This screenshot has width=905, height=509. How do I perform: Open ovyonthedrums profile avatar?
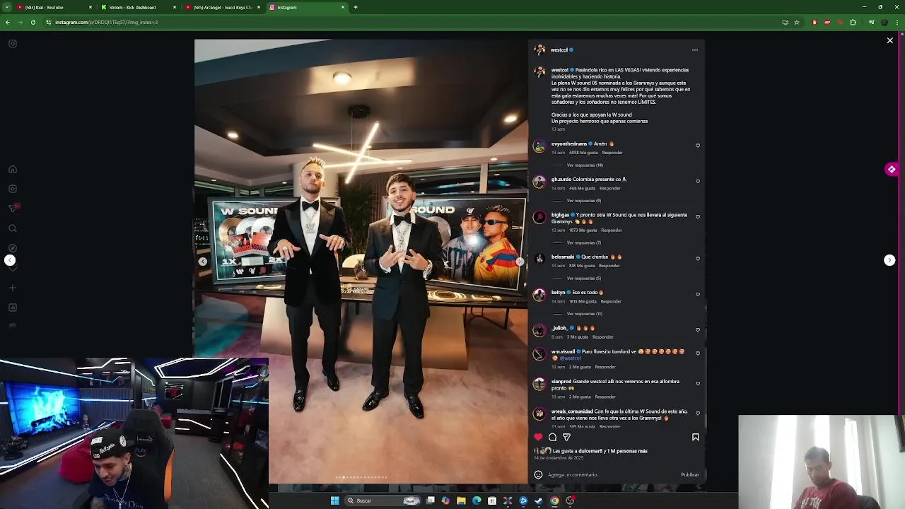point(539,146)
